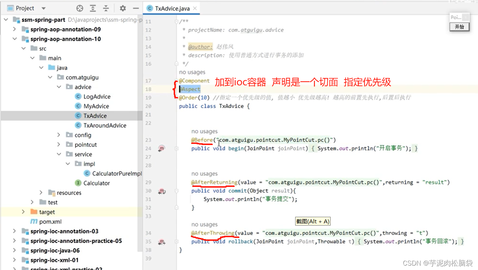Collapse the advice package

pos(59,87)
